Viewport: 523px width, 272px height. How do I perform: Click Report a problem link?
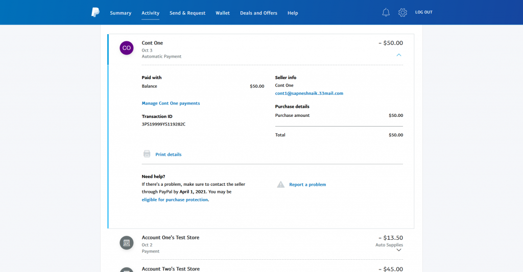pyautogui.click(x=307, y=184)
